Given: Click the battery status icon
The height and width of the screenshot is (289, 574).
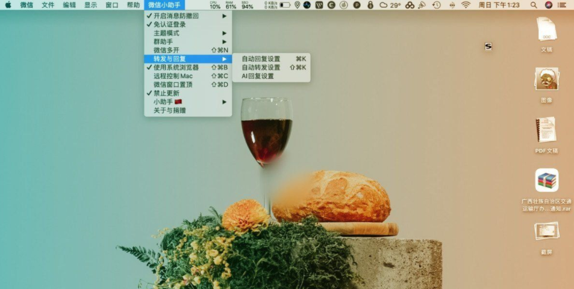Looking at the screenshot, I should click(x=285, y=5).
